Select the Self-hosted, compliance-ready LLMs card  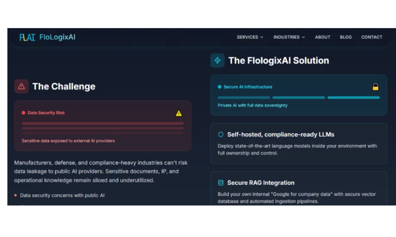point(298,143)
